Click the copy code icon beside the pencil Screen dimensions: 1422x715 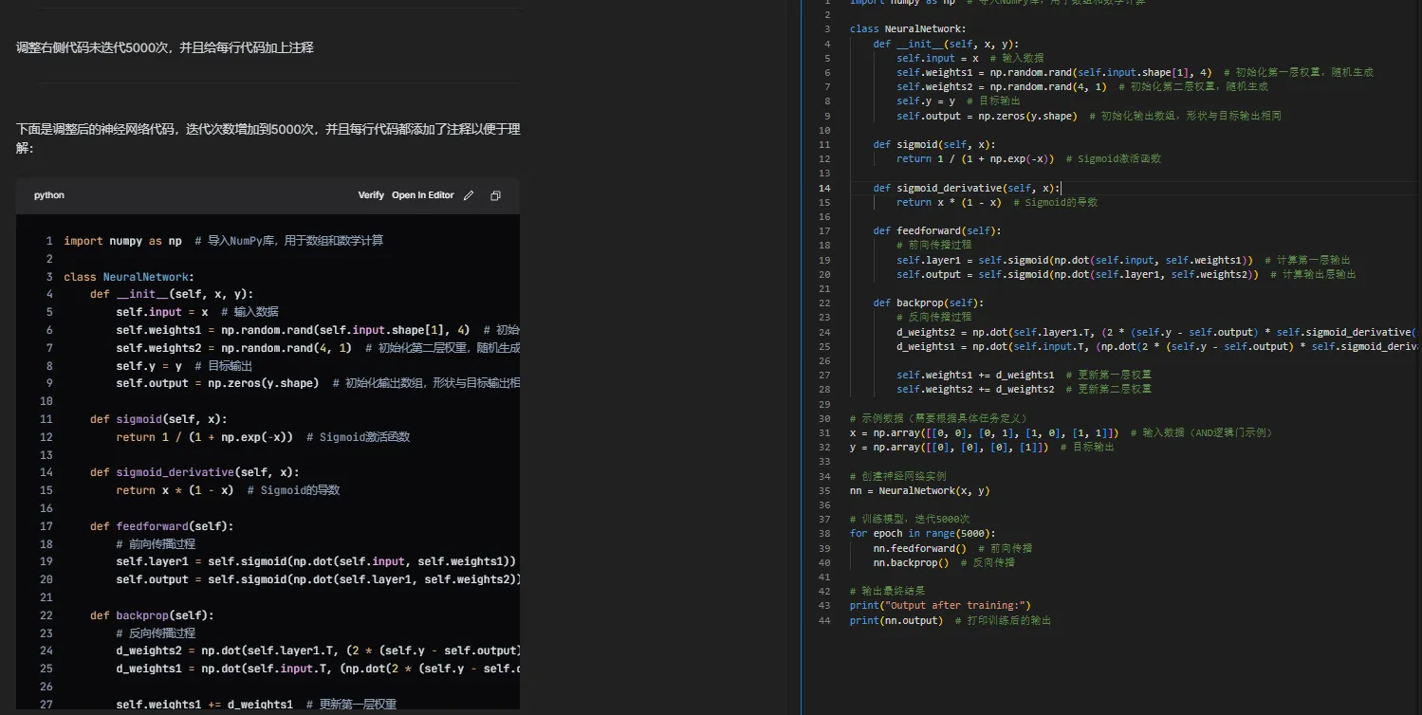click(x=495, y=195)
